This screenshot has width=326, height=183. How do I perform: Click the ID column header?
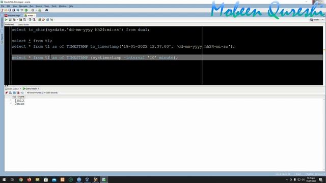[15, 97]
